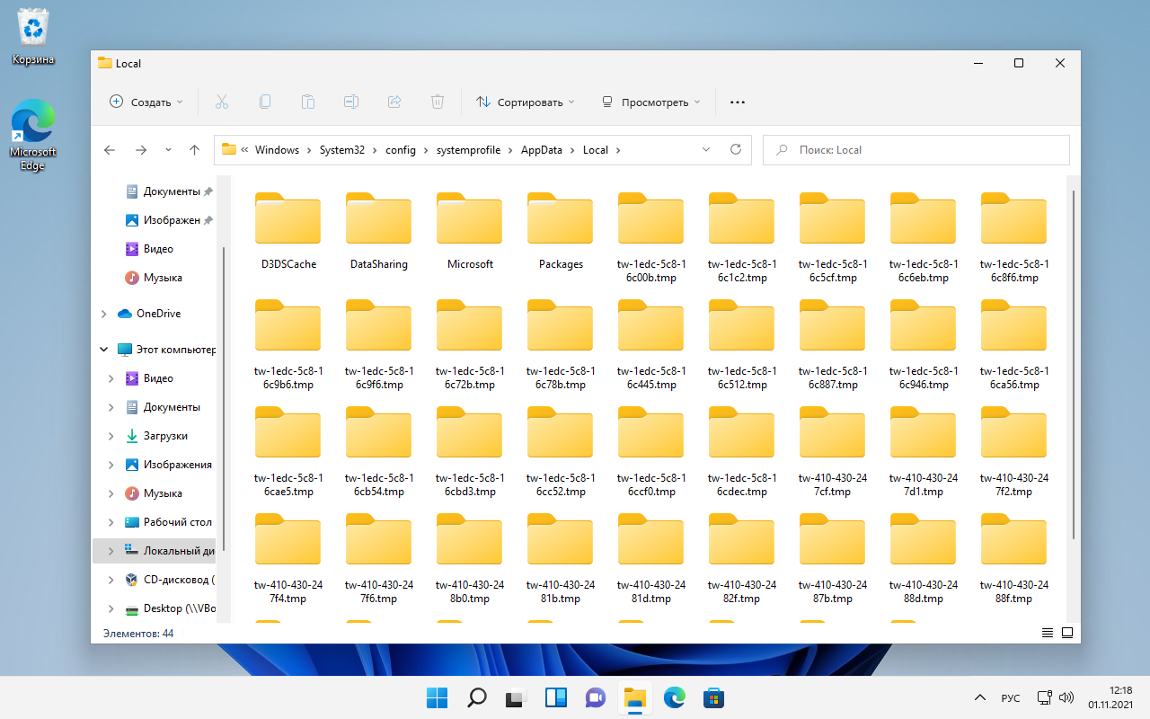Image resolution: width=1150 pixels, height=719 pixels.
Task: Open the address bar history dropdown
Action: pyautogui.click(x=706, y=149)
